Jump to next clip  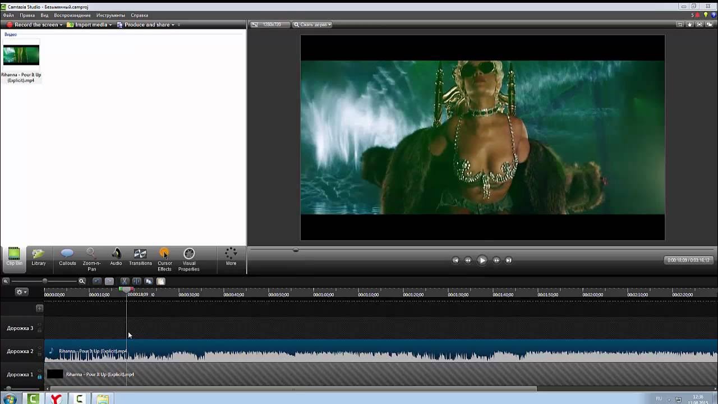tap(509, 260)
